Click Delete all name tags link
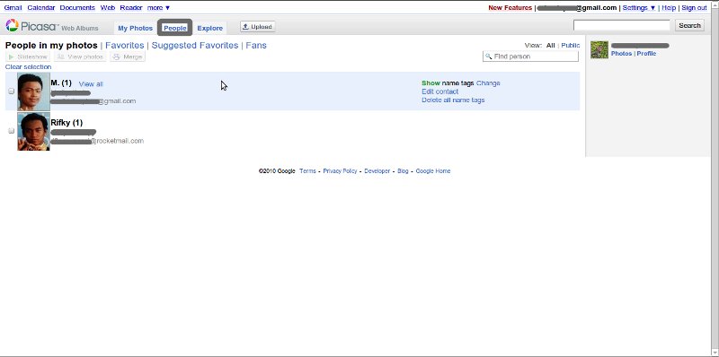The image size is (719, 357). point(453,100)
